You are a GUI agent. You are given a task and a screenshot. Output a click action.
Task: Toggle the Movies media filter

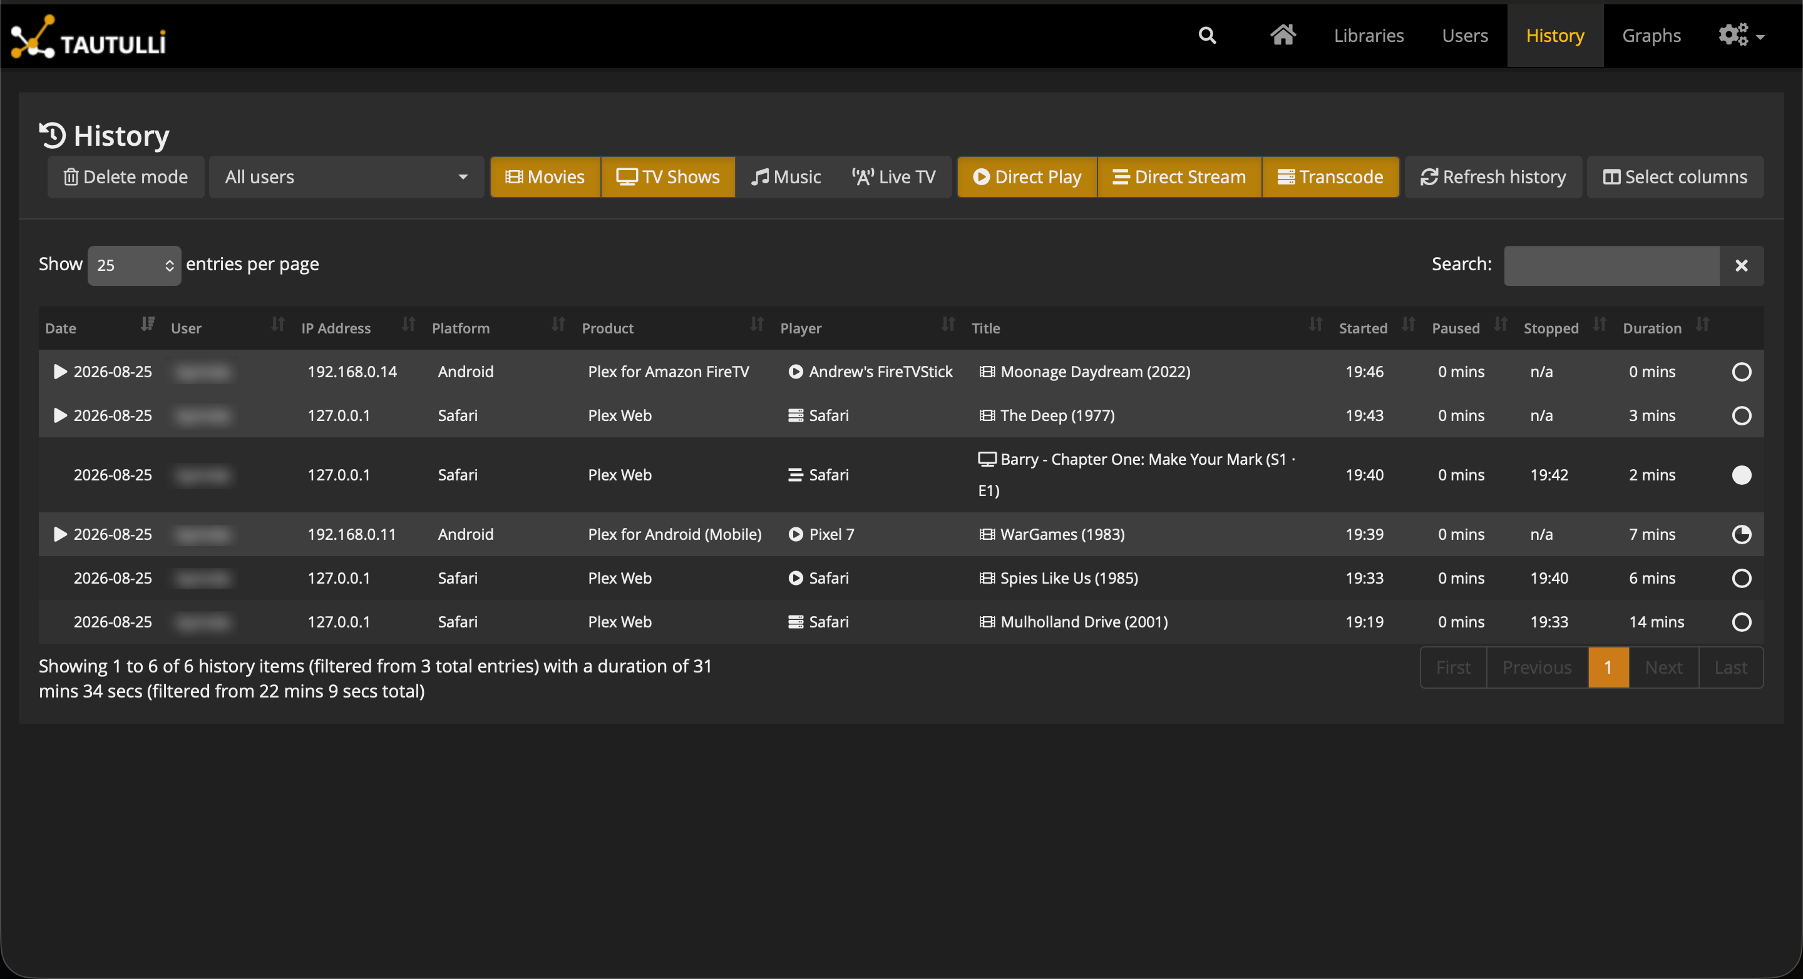pos(545,177)
